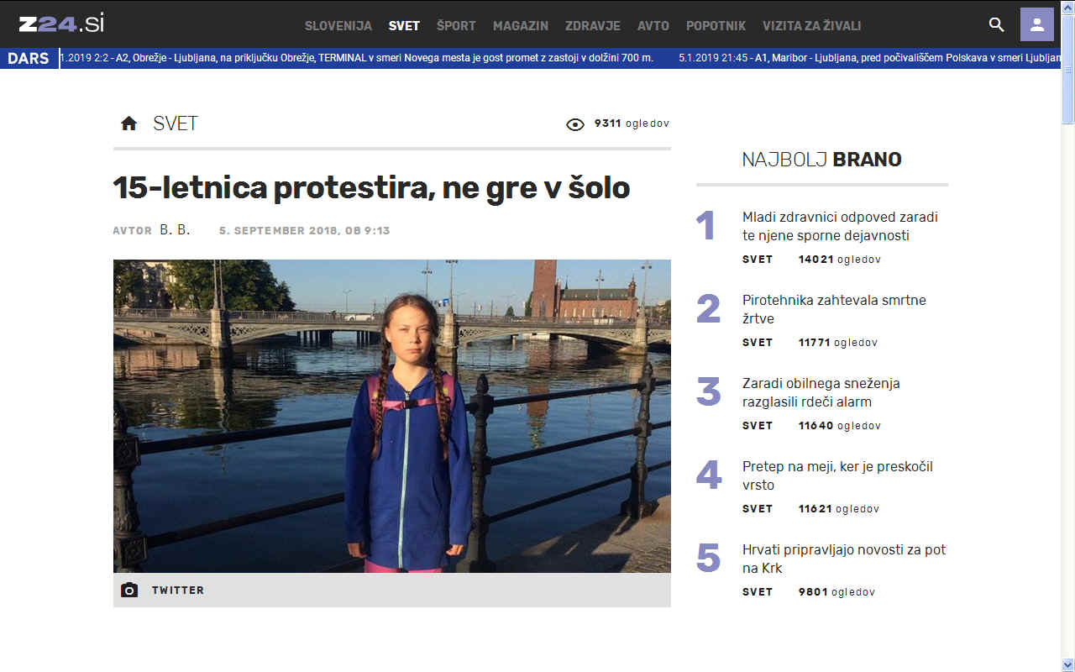Click the TWITTER photo credit

coord(178,591)
